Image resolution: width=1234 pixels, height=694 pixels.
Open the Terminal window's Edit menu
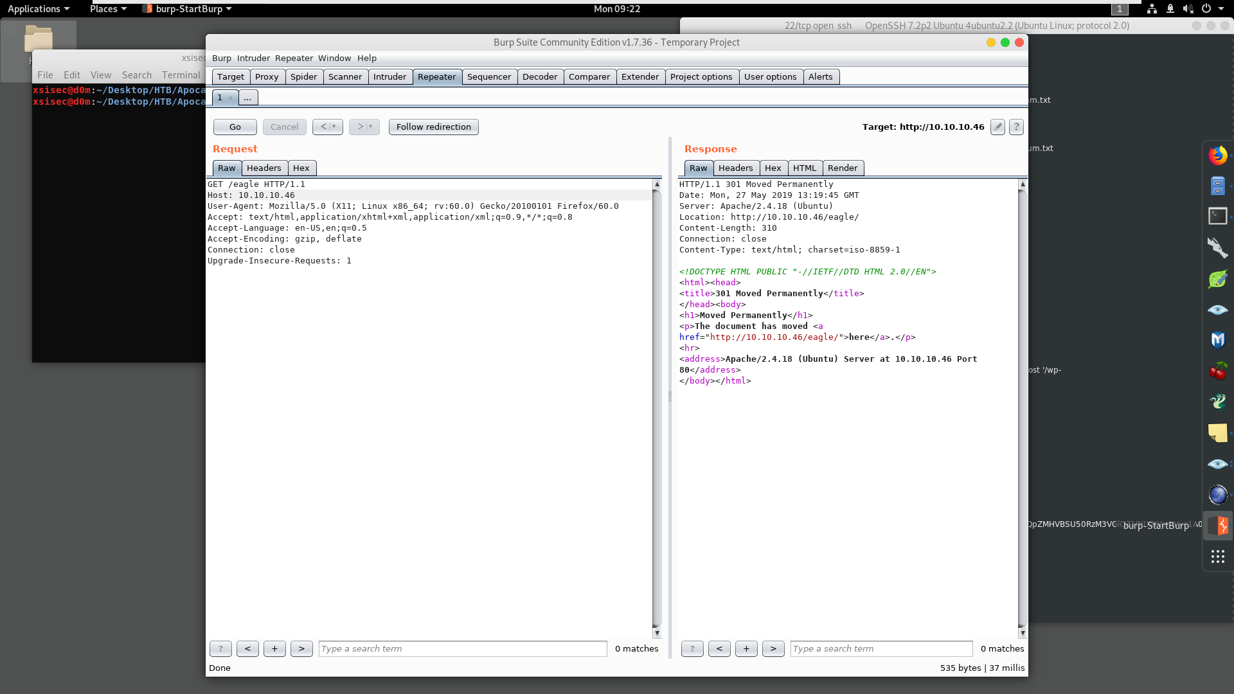(72, 75)
